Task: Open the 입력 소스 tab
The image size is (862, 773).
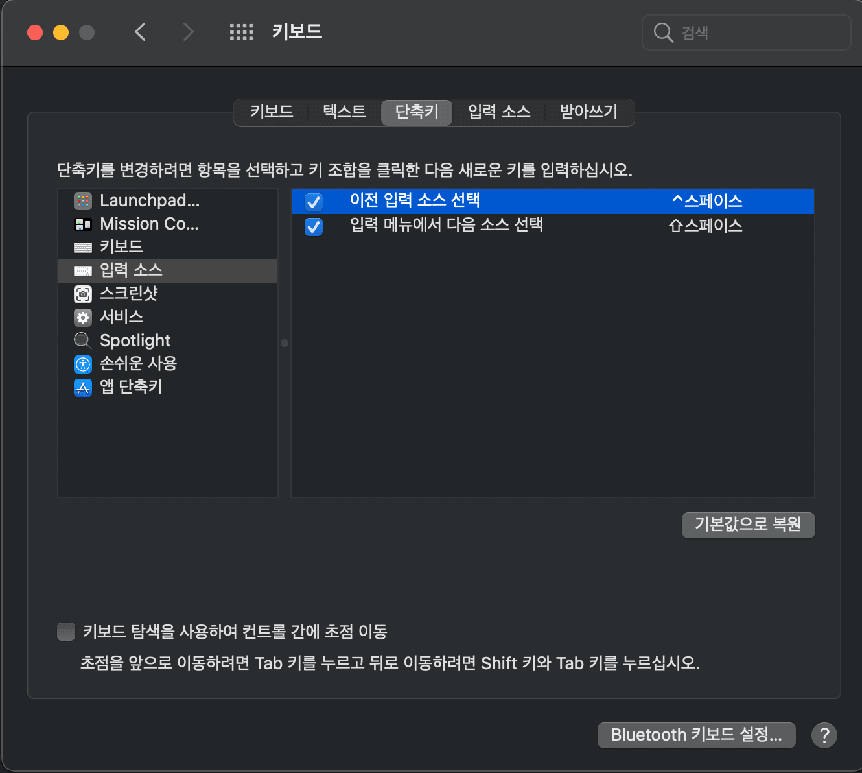Action: tap(499, 112)
